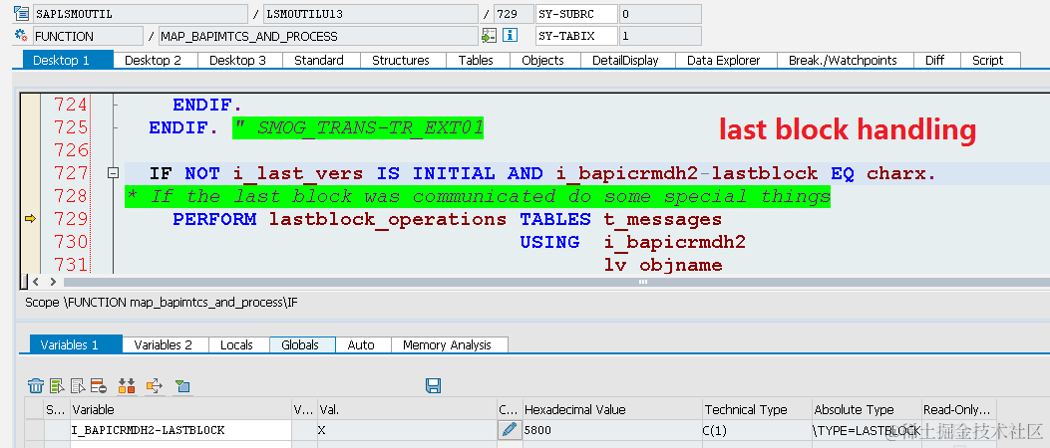Open the blue information icon
The image size is (1050, 448).
pos(511,36)
